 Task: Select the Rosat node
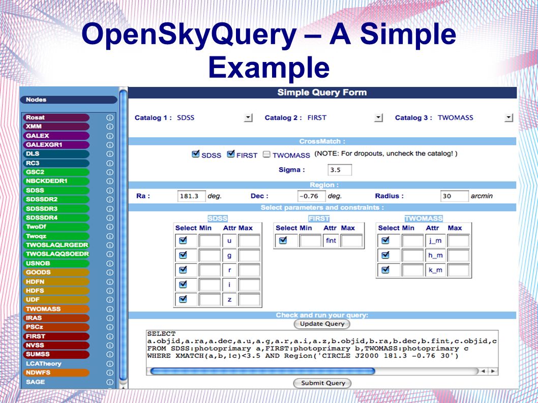[x=56, y=117]
